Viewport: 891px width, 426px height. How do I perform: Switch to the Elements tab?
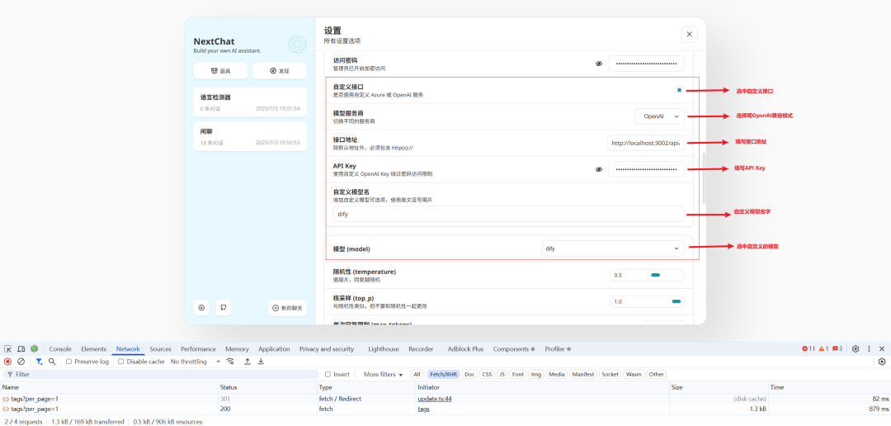click(x=94, y=348)
